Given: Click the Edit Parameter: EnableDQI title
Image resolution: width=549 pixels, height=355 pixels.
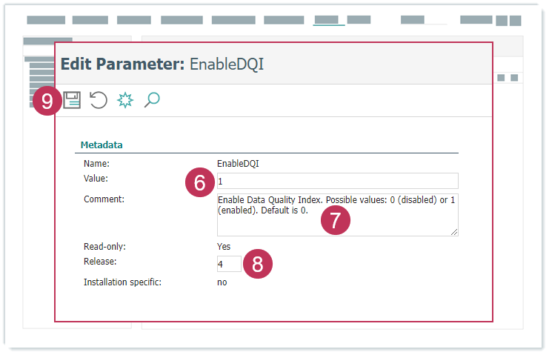Looking at the screenshot, I should 162,64.
